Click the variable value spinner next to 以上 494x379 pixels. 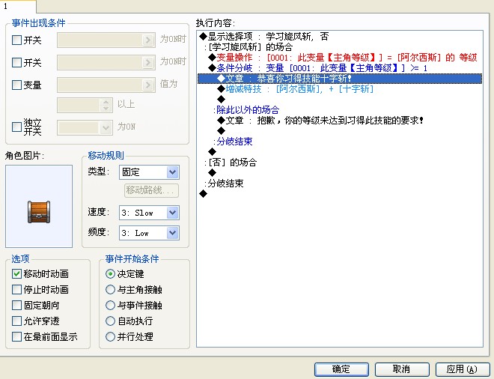(x=106, y=106)
